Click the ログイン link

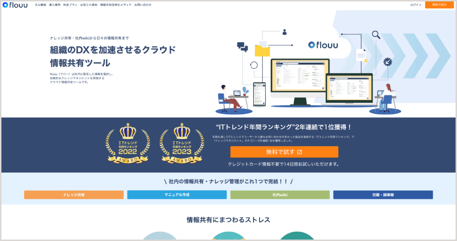click(416, 5)
